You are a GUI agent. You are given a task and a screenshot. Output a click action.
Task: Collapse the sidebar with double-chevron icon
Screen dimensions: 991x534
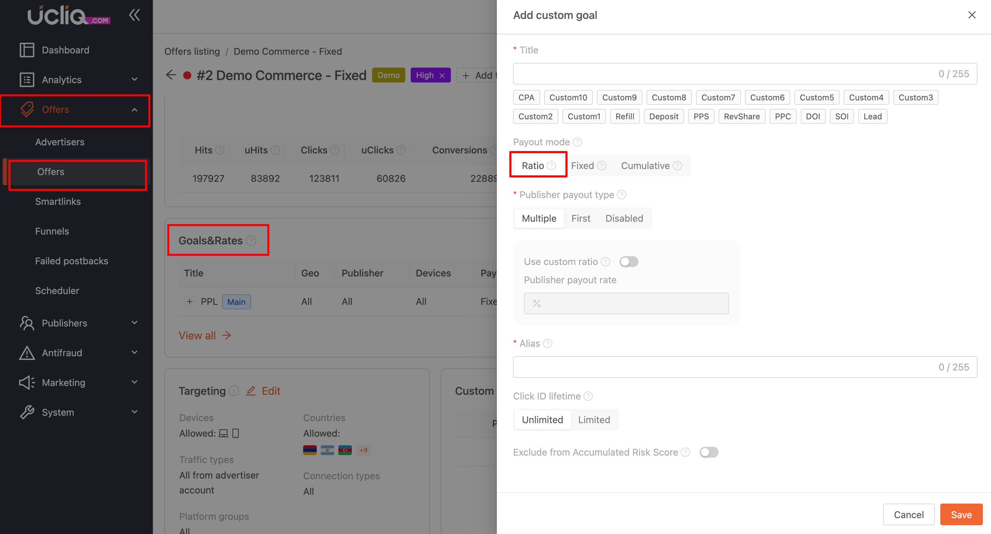(x=134, y=16)
